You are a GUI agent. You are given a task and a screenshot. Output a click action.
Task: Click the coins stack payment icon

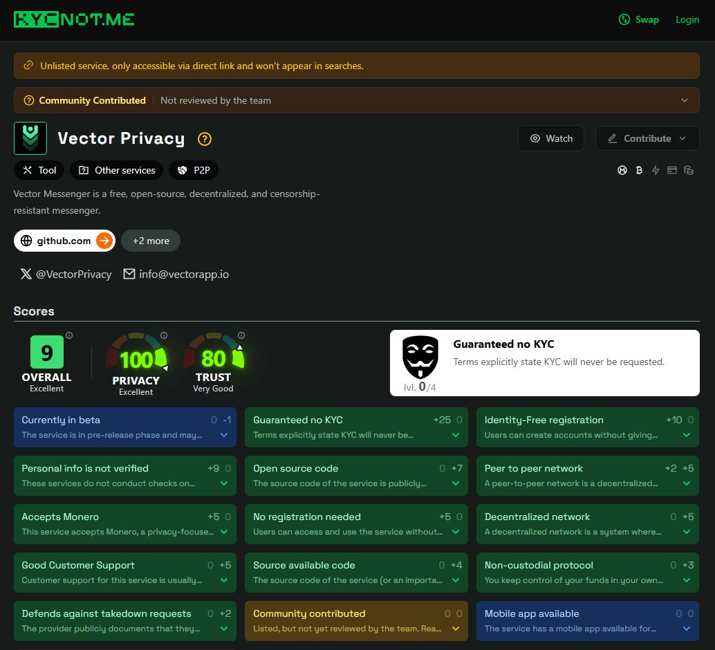click(x=689, y=170)
